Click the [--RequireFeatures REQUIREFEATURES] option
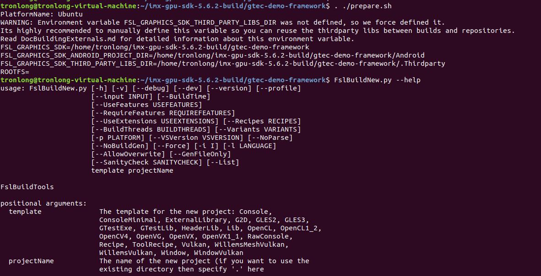The height and width of the screenshot is (276, 541). [163, 113]
